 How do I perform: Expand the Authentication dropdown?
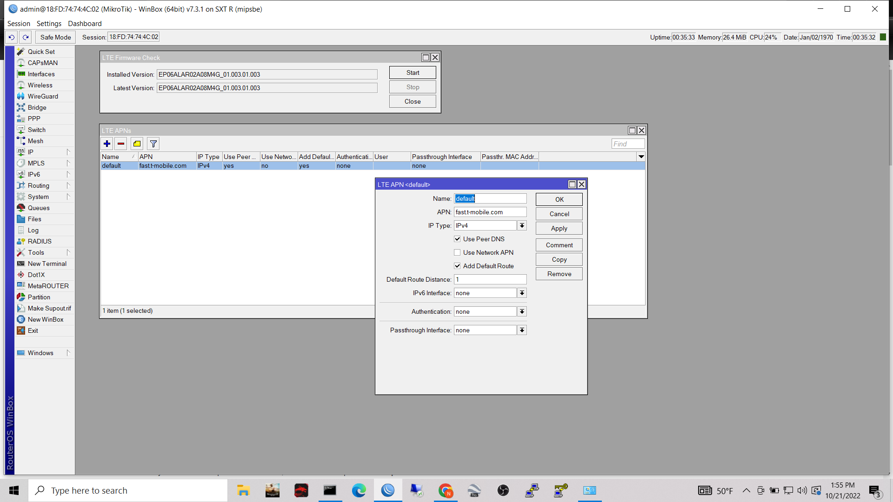click(522, 311)
